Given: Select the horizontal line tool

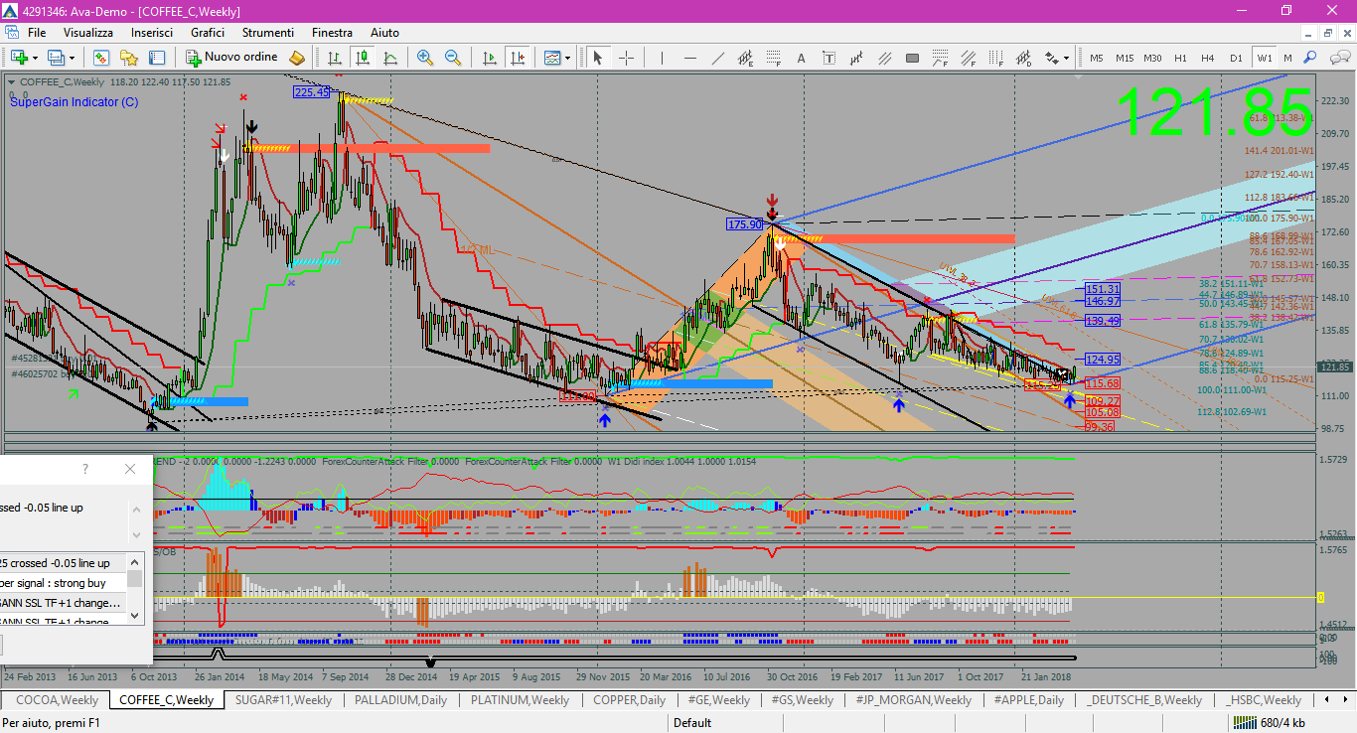Looking at the screenshot, I should pyautogui.click(x=689, y=58).
